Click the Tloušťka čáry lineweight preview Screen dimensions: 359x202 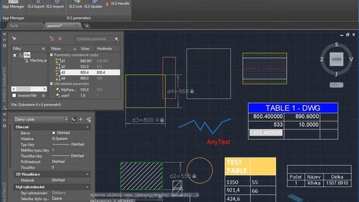61,156
